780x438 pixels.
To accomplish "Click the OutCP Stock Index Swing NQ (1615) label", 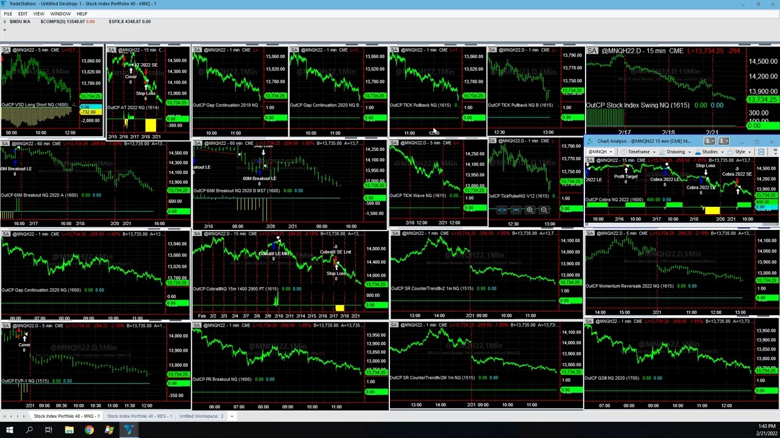I will point(637,105).
